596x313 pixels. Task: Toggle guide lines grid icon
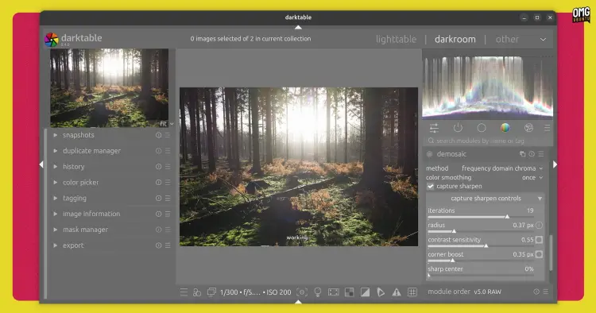[x=412, y=292]
